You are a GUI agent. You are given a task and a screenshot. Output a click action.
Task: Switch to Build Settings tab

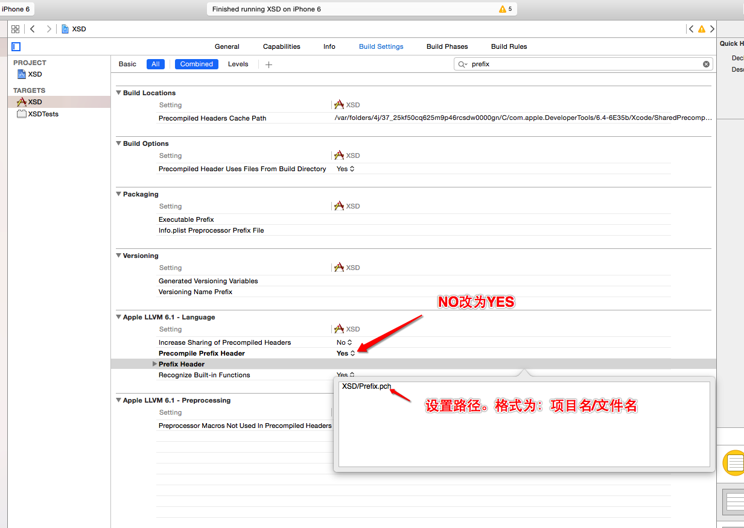click(381, 46)
